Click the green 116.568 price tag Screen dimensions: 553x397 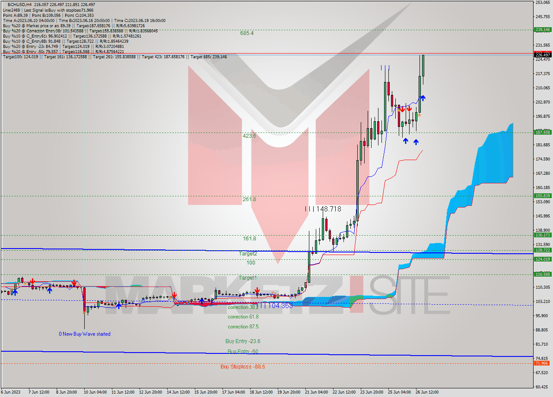click(x=543, y=274)
